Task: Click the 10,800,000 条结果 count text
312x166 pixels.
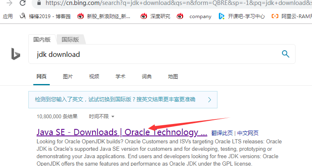Action: pyautogui.click(x=57, y=117)
